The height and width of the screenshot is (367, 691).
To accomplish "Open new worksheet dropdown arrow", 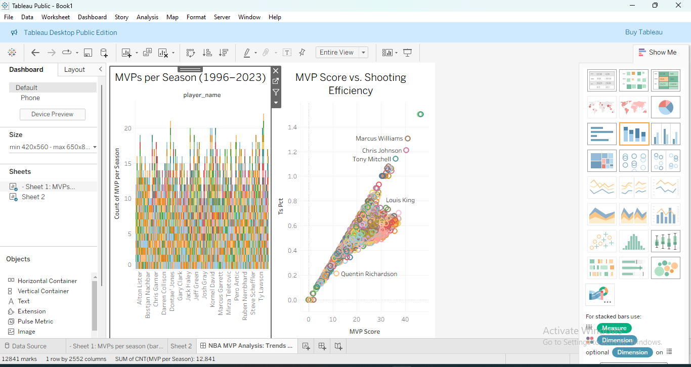I will [137, 53].
